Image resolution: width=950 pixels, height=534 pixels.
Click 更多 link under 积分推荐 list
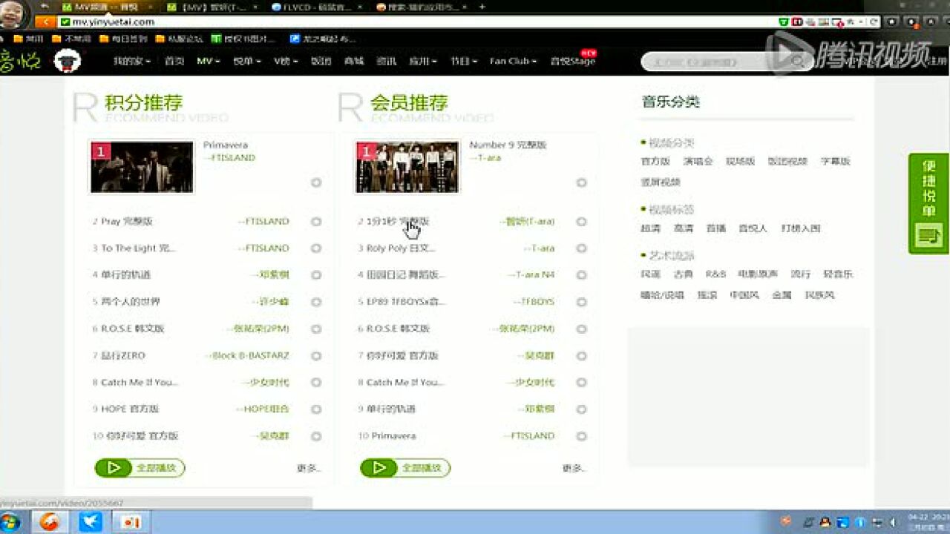point(308,468)
